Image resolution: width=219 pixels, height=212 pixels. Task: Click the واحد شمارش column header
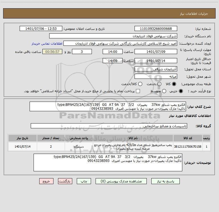coord(79,138)
